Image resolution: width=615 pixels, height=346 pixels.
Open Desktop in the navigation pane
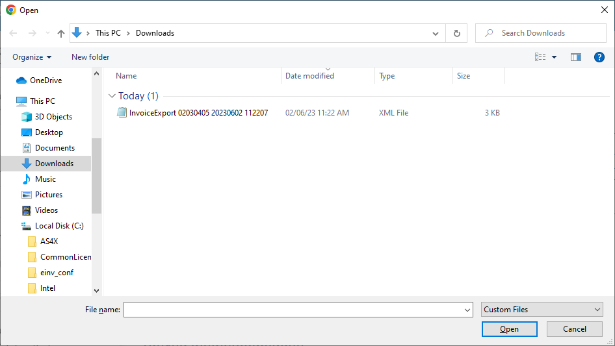point(49,132)
